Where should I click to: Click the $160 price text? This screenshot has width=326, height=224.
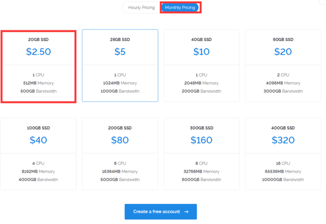202,140
